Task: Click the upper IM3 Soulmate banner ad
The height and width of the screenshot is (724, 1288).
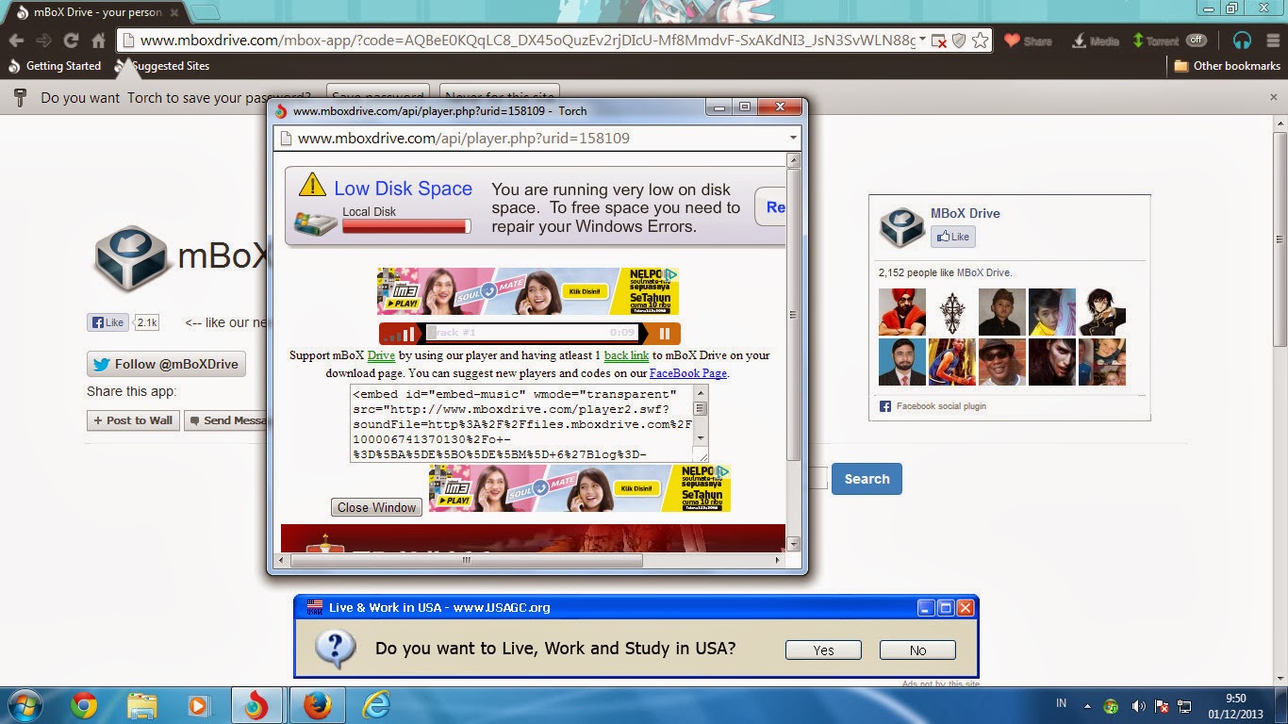Action: click(x=528, y=291)
